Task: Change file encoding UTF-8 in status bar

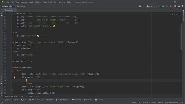Action: [145, 103]
